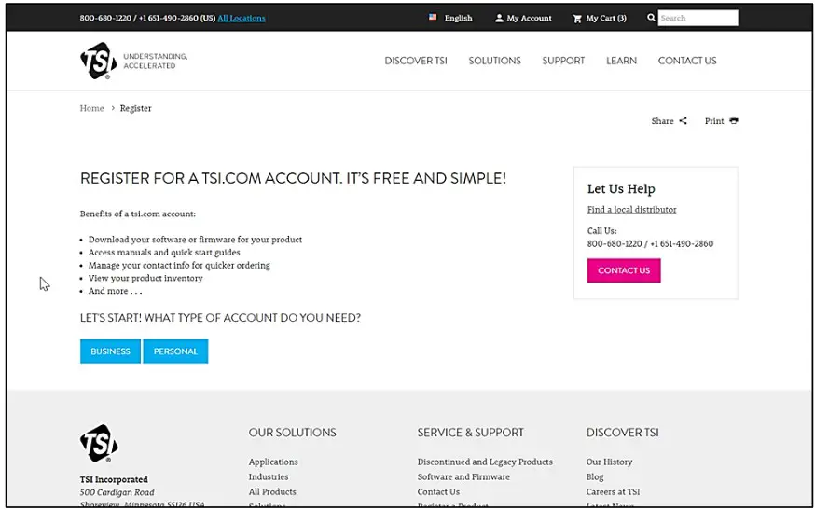Open the Learn menu

pos(621,61)
